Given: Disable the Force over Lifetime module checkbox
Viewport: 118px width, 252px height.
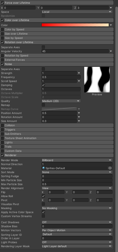Looking at the screenshot, I should coord(2,3).
